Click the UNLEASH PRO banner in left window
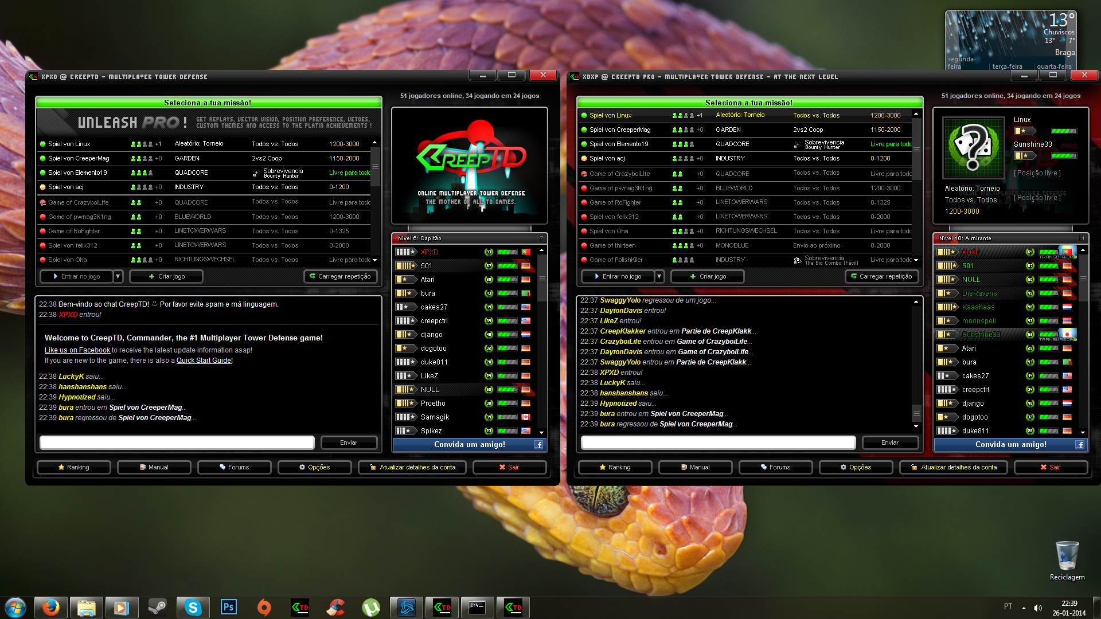 tap(209, 123)
